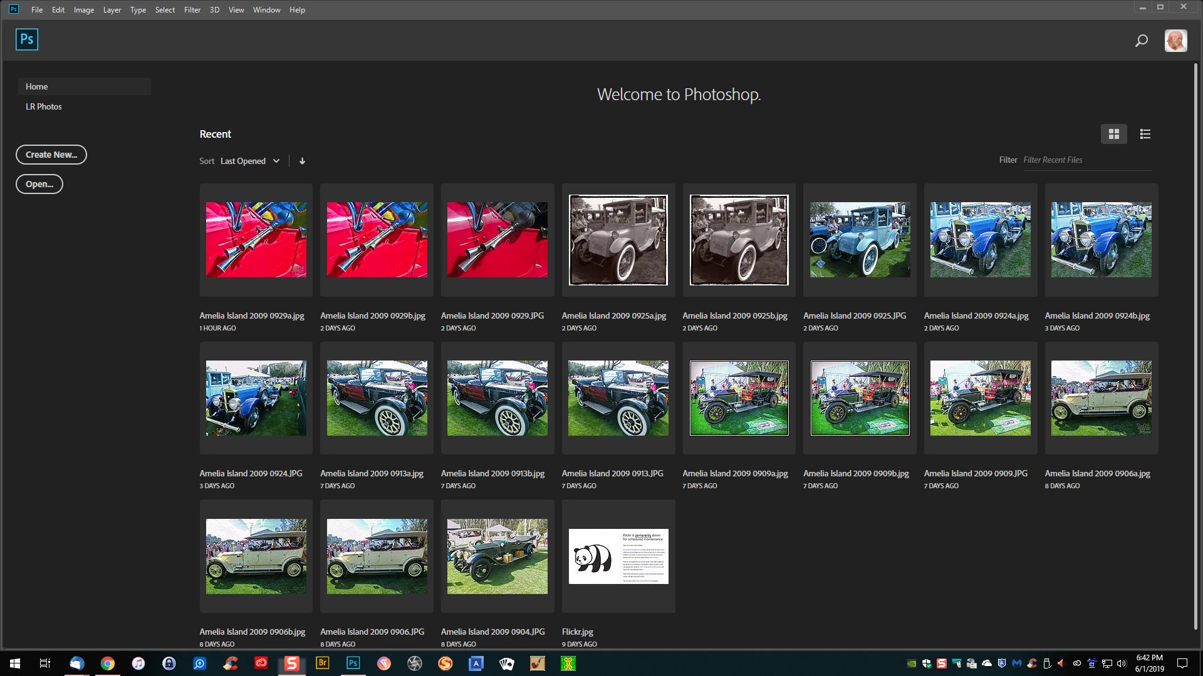Select the LR Photos sidebar item
Viewport: 1203px width, 676px height.
coord(44,106)
